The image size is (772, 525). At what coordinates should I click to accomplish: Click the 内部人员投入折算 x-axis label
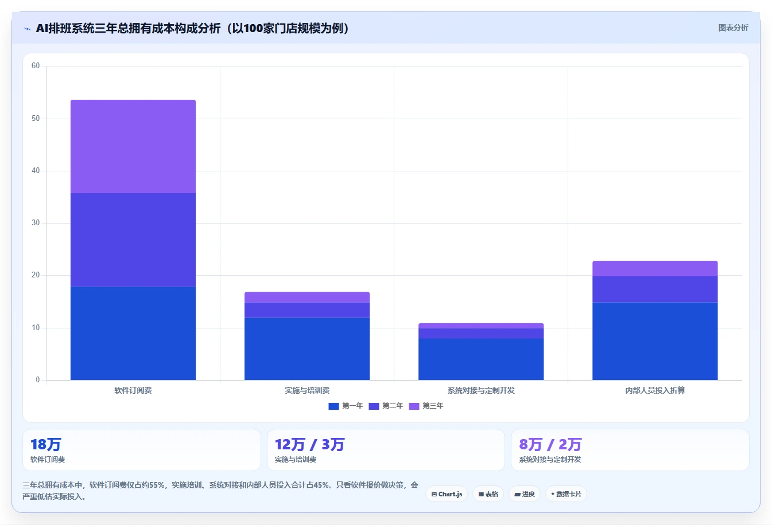click(x=655, y=390)
